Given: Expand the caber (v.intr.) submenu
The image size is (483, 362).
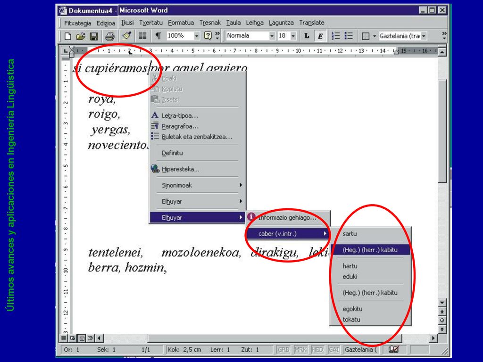Looking at the screenshot, I should click(288, 234).
